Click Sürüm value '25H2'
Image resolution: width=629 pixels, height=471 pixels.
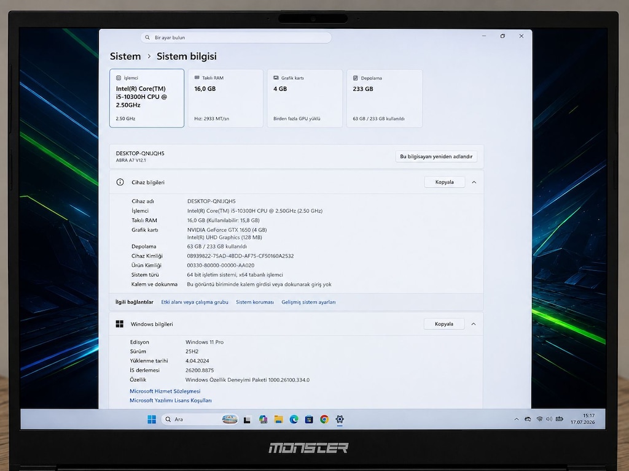point(192,351)
